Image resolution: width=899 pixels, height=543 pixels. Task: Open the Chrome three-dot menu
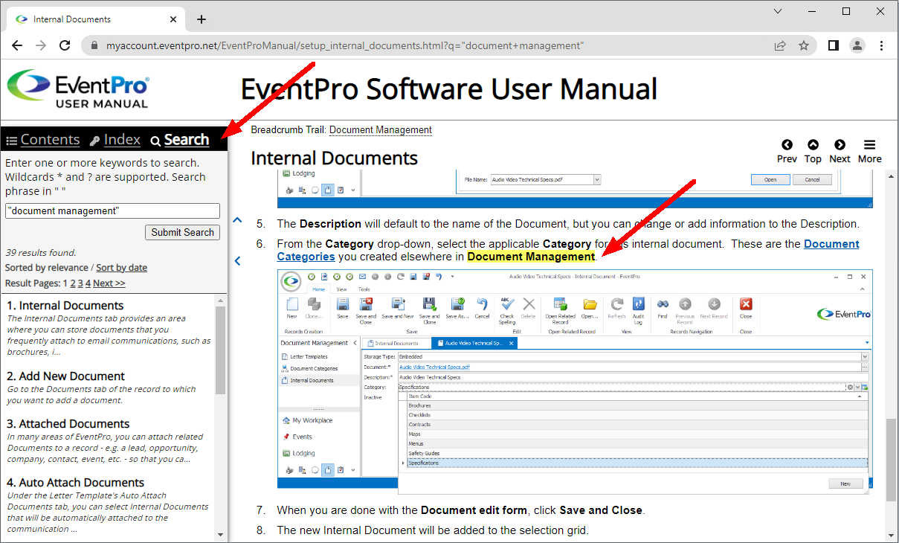pyautogui.click(x=882, y=45)
